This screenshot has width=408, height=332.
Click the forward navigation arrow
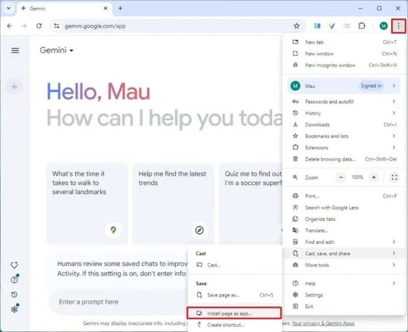24,26
